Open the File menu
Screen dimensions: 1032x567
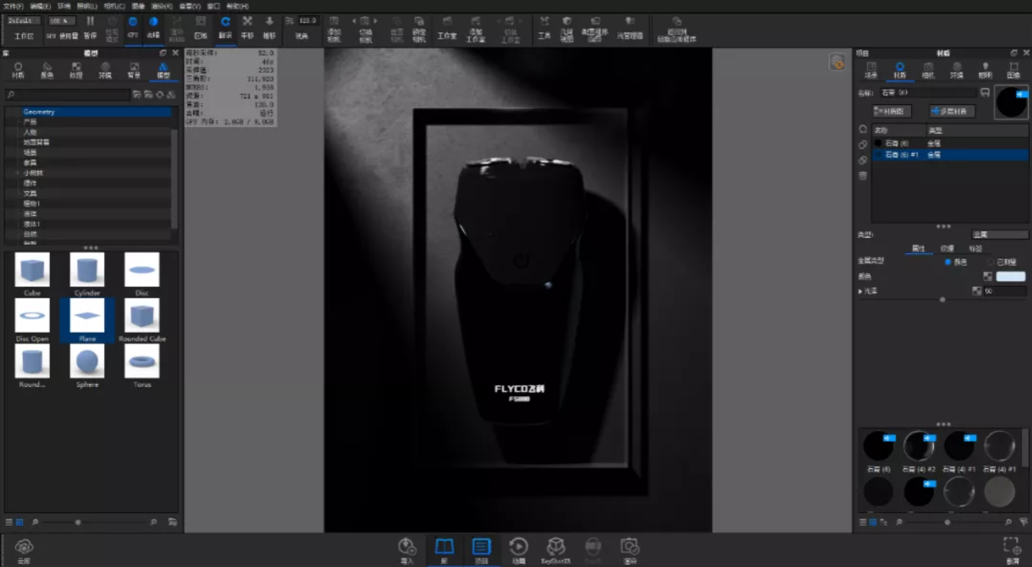point(13,5)
